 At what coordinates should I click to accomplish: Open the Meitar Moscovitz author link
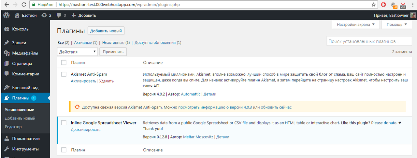(x=198, y=137)
